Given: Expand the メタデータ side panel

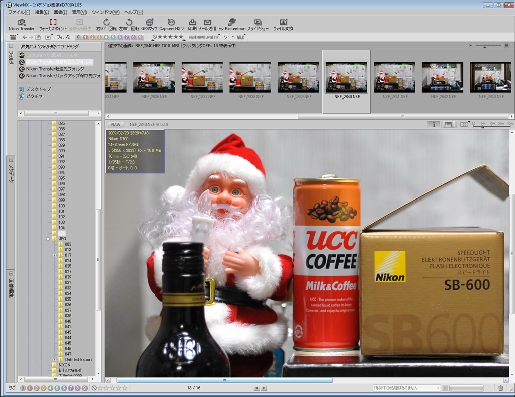Looking at the screenshot, I should 11,160.
